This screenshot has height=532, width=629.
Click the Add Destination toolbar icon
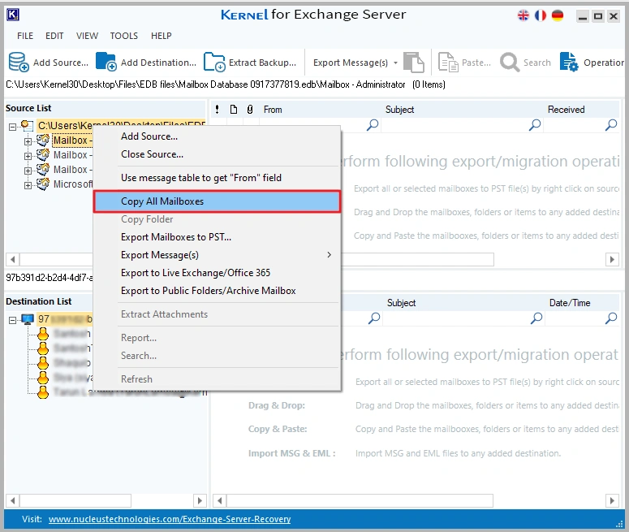pos(106,63)
